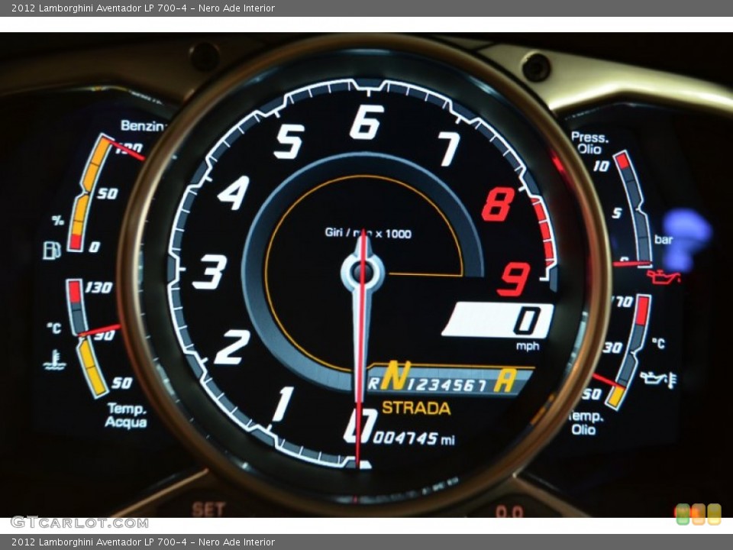Click the white speed readout box
733x550 pixels.
[x=497, y=320]
